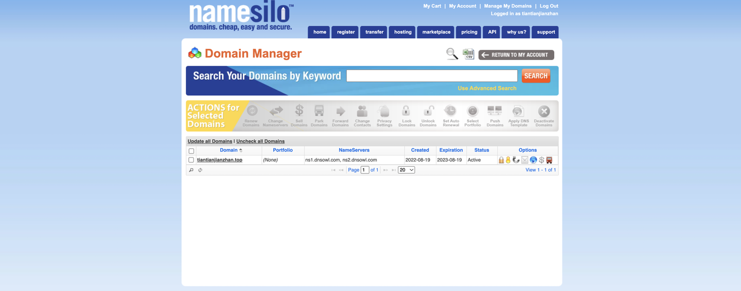Open the tiantianjianzhan.top domain link
This screenshot has height=291, width=741.
click(x=220, y=160)
